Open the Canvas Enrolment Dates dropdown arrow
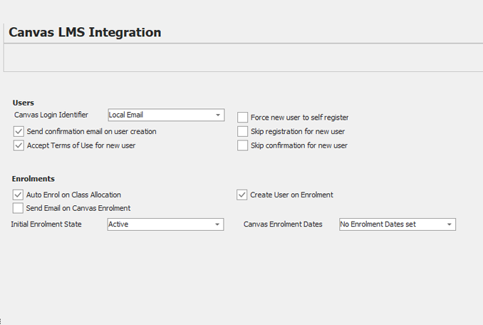 (449, 225)
